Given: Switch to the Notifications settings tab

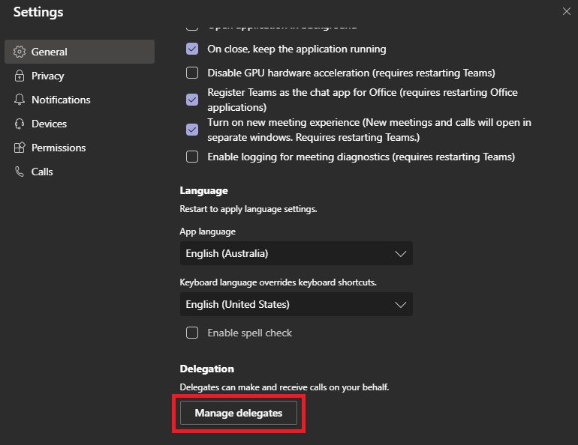Looking at the screenshot, I should [x=61, y=100].
